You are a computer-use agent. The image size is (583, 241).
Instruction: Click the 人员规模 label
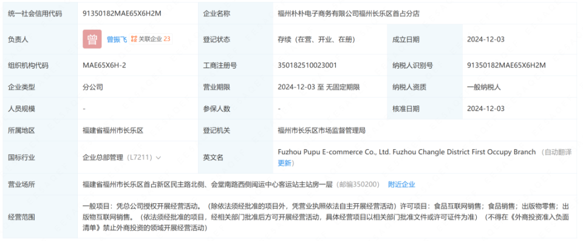(x=22, y=109)
